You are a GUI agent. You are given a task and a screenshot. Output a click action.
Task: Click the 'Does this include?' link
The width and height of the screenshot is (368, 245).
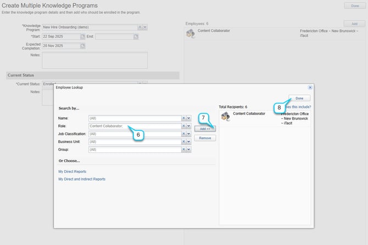point(298,107)
